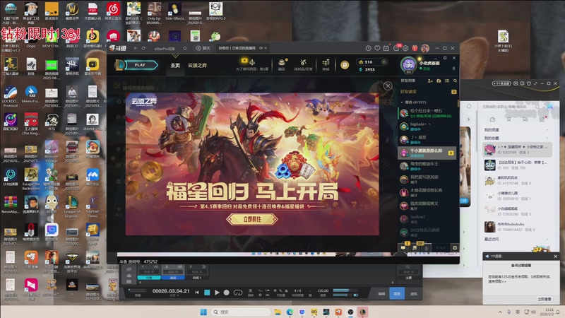Open the 主页 tab in League client
Screen dimensions: 565x318
coord(175,65)
